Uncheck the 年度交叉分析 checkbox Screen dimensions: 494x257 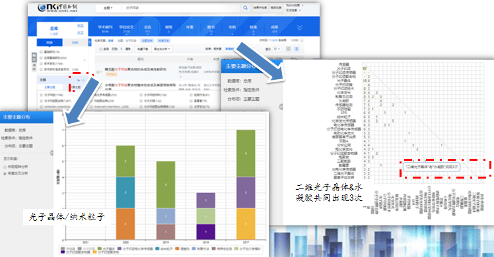tap(5, 173)
